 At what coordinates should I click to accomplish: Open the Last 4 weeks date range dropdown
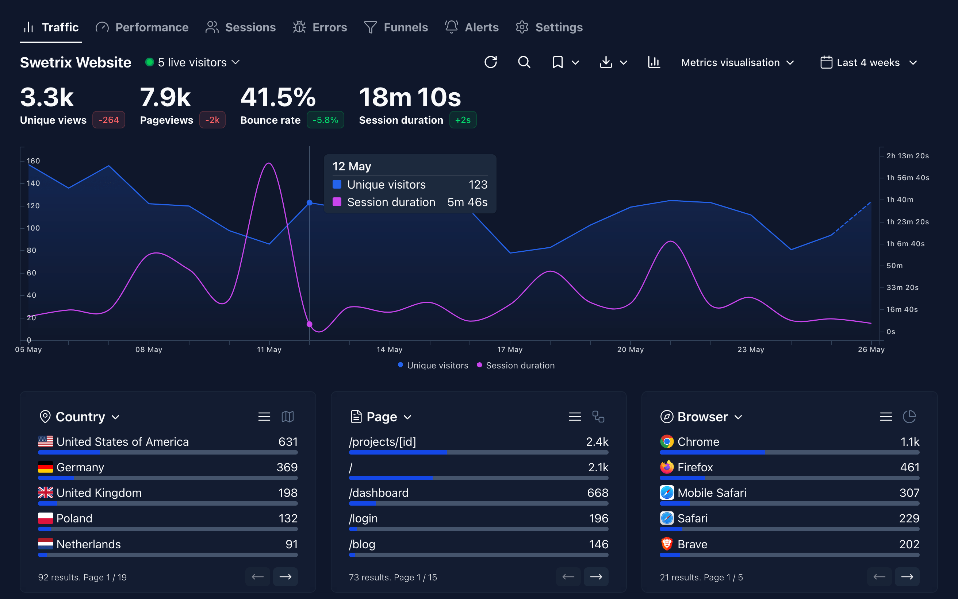tap(868, 62)
